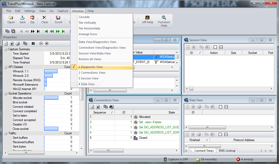The image size is (279, 164).
Task: Pause updates with Properties pause icon
Action: [33, 43]
